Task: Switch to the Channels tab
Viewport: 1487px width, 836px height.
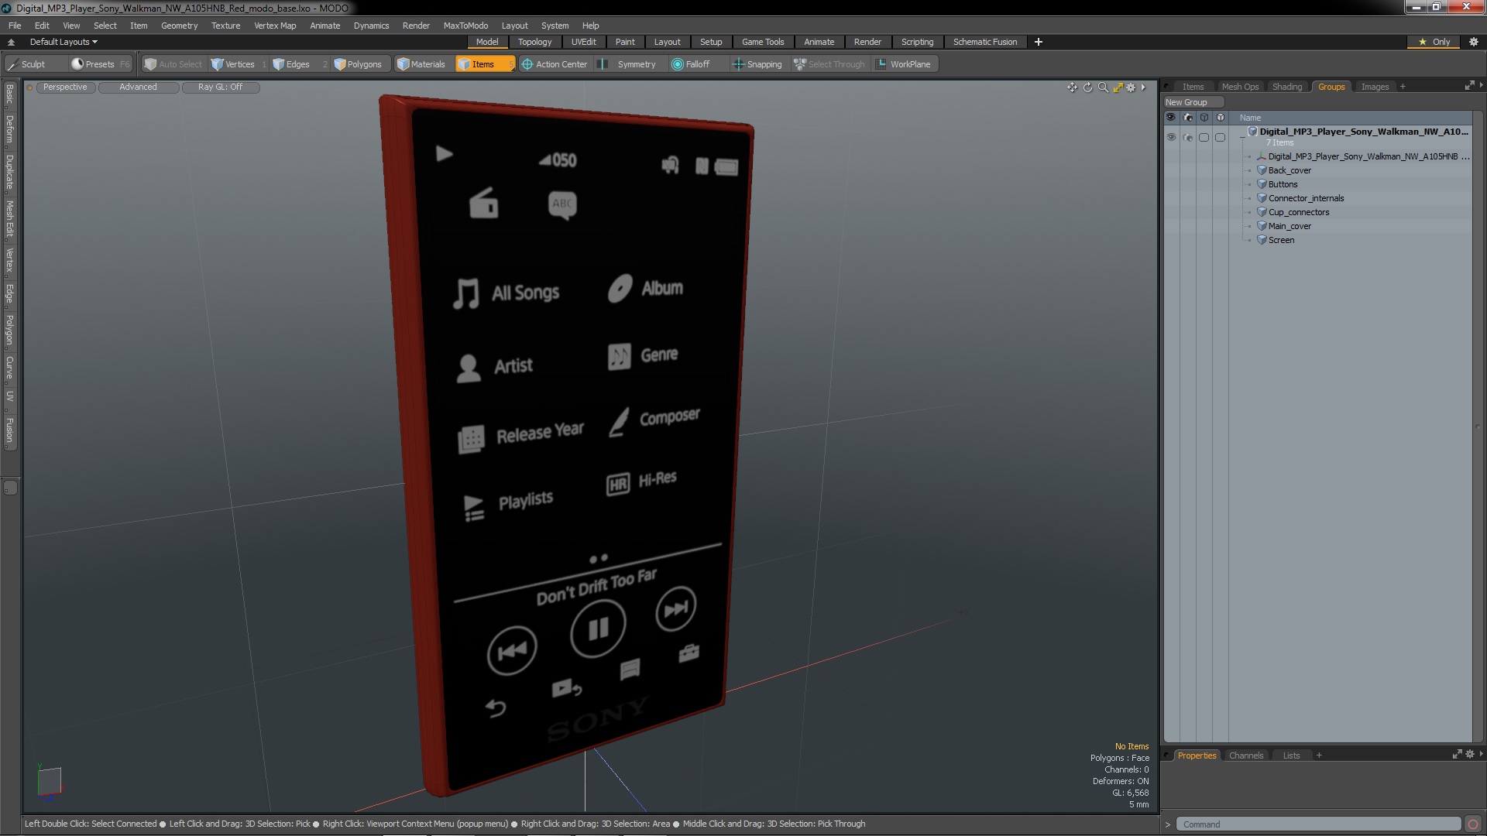Action: tap(1245, 755)
